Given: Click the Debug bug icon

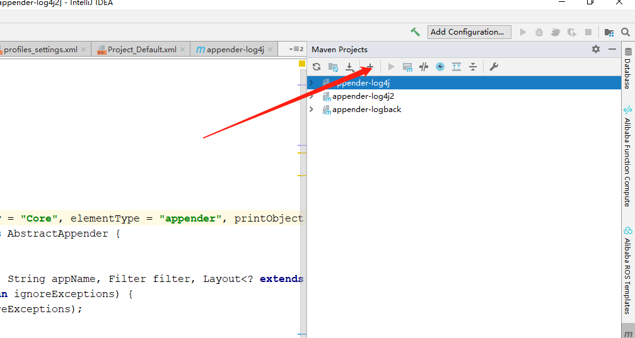Looking at the screenshot, I should (x=539, y=32).
